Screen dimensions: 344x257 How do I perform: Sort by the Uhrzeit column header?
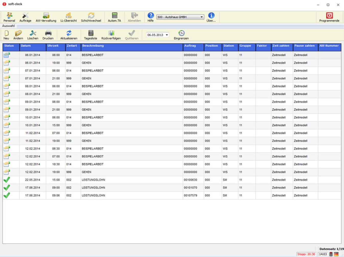coord(56,47)
